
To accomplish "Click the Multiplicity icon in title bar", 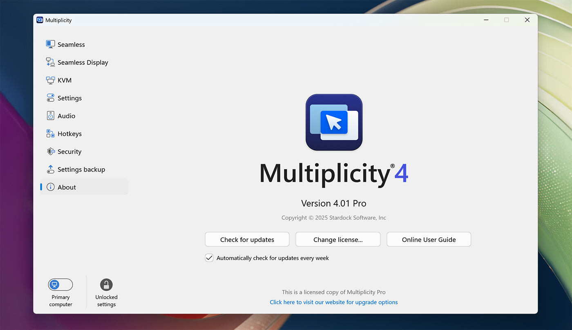I will (40, 20).
